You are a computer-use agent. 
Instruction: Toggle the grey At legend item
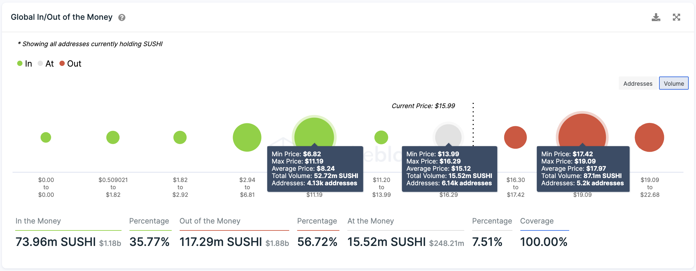point(46,64)
